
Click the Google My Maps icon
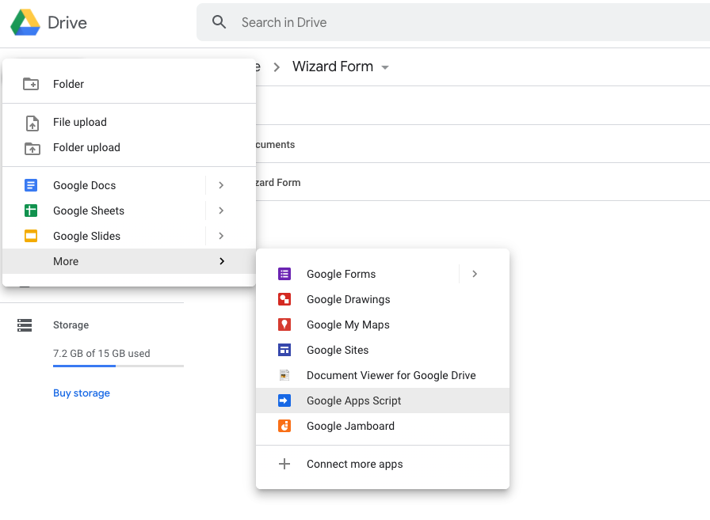tap(284, 325)
